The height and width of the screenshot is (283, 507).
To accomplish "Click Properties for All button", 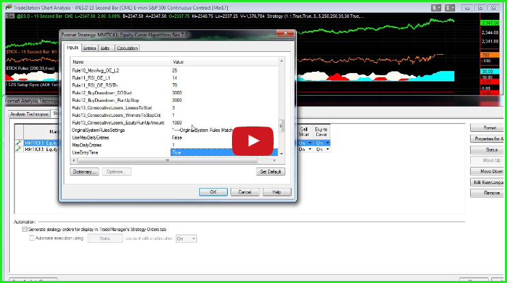I will tap(489, 139).
